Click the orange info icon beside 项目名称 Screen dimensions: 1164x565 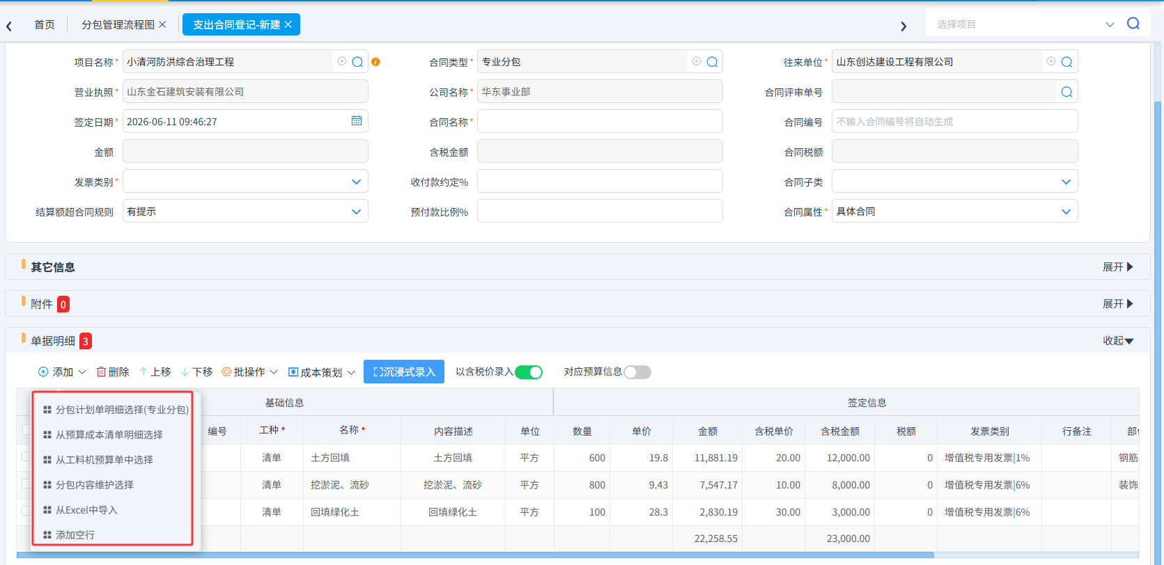[x=375, y=62]
